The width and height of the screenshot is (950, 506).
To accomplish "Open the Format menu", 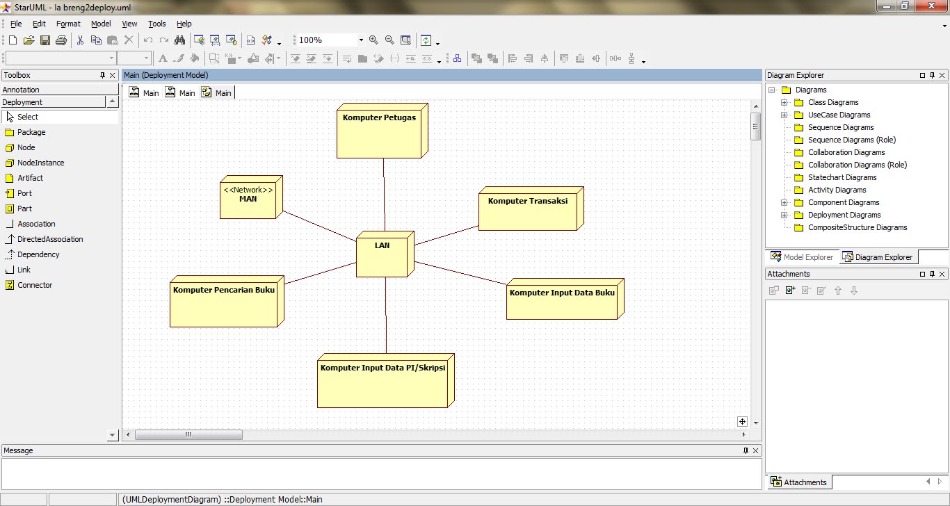I will tap(68, 24).
